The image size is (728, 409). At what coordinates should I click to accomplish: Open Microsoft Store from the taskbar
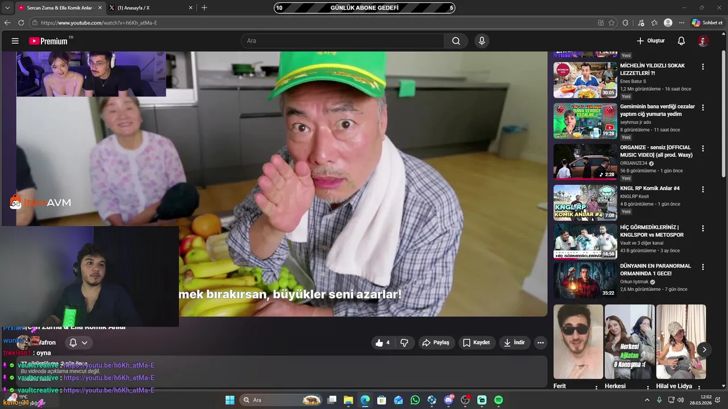pyautogui.click(x=382, y=400)
